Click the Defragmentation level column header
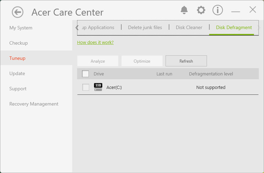The width and height of the screenshot is (264, 173). (x=211, y=74)
